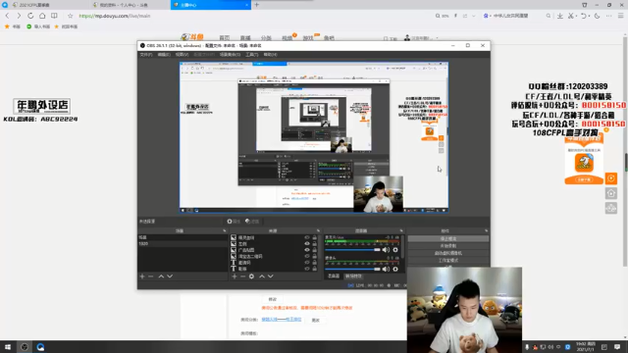
Task: Open the undo closed tab dropdown
Action: tap(589, 16)
